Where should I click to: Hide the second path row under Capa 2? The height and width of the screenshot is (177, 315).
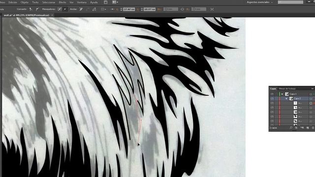pos(272,108)
